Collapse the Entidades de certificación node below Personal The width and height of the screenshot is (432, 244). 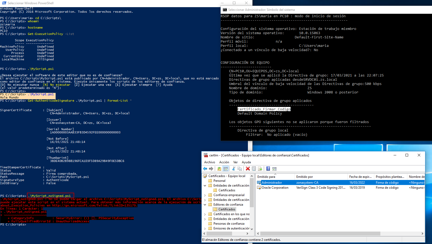205,186
